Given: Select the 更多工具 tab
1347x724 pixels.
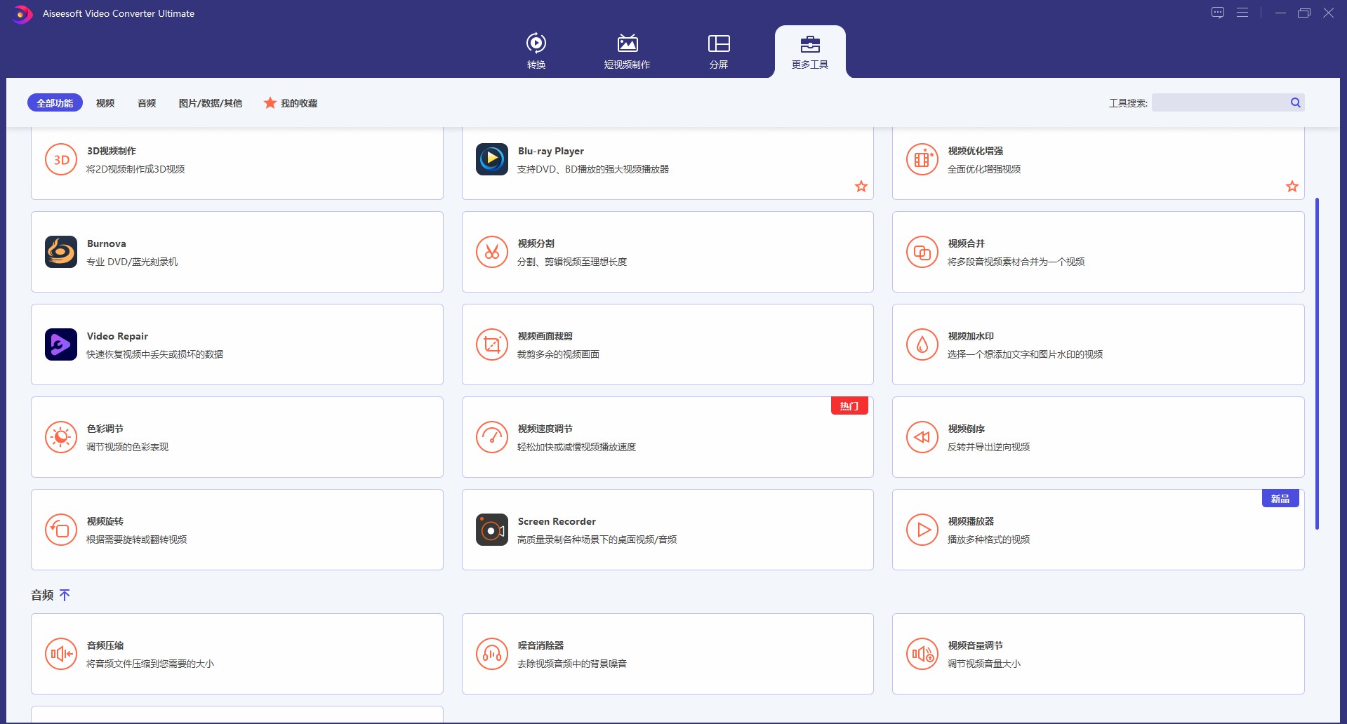Looking at the screenshot, I should (810, 52).
